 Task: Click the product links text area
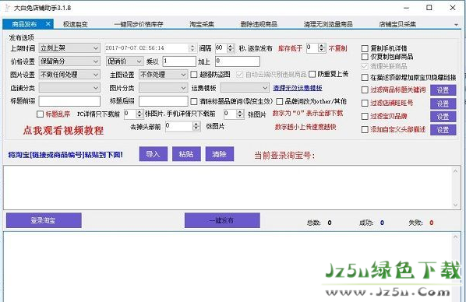tap(228, 188)
